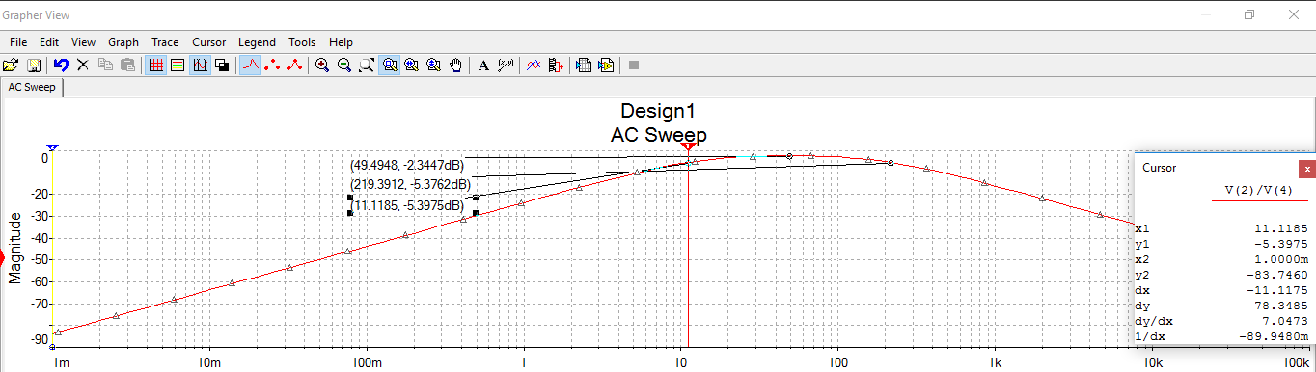Select the (219.3912, -5.3762dB) data label
Screen dimensions: 1316x372
tap(410, 184)
